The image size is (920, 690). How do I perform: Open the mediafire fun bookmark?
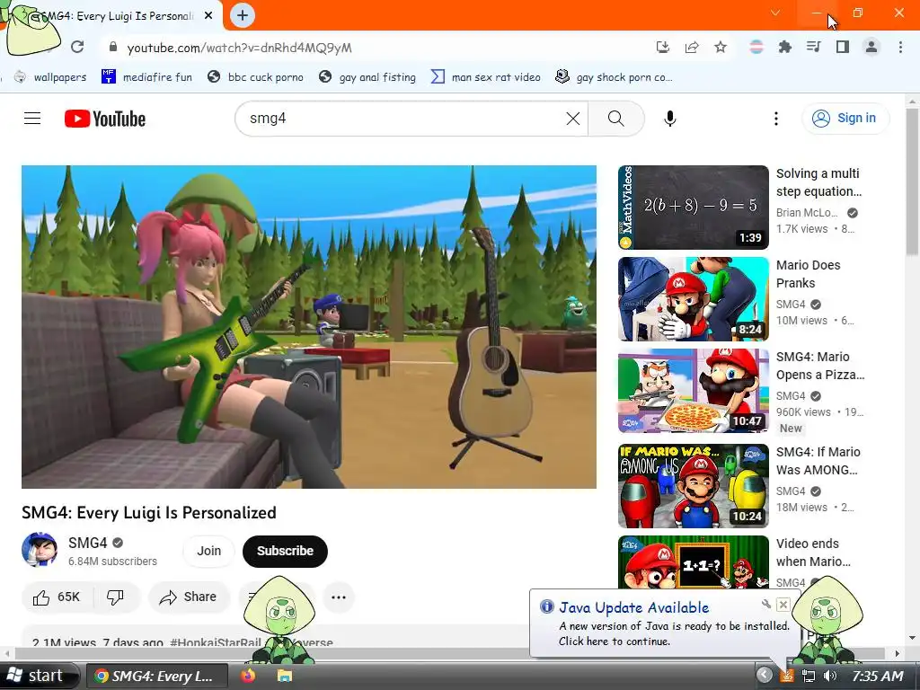coord(146,77)
